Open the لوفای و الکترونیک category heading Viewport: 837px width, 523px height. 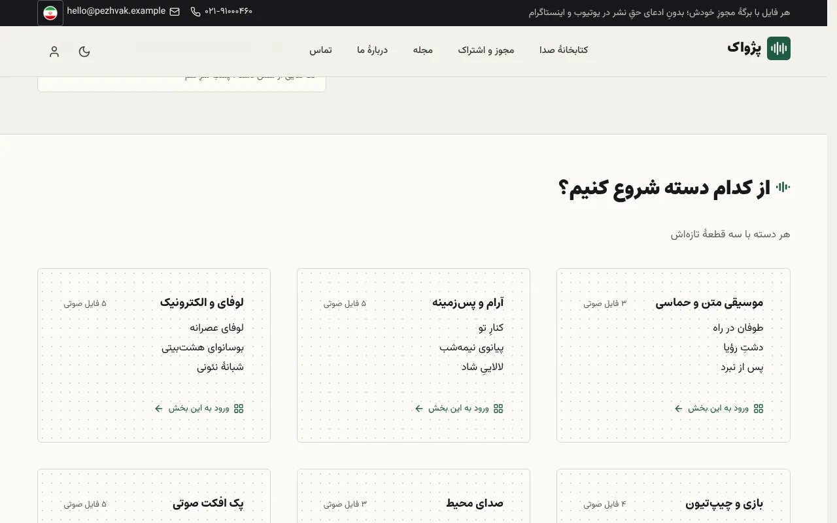202,303
